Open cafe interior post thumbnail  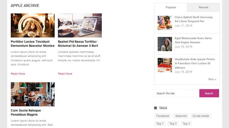(33, 94)
